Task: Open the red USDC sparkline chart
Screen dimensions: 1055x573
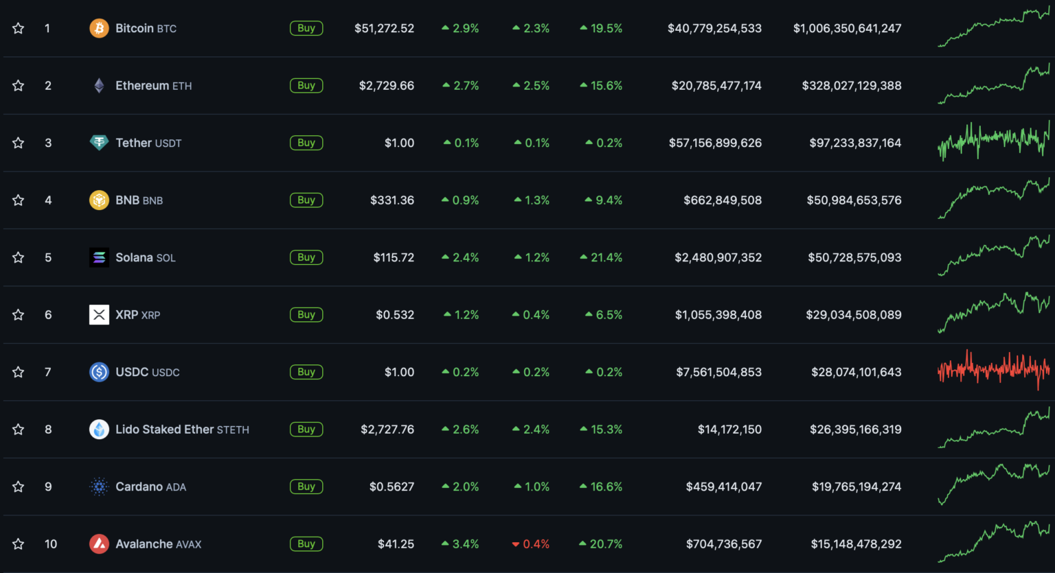Action: pos(993,371)
